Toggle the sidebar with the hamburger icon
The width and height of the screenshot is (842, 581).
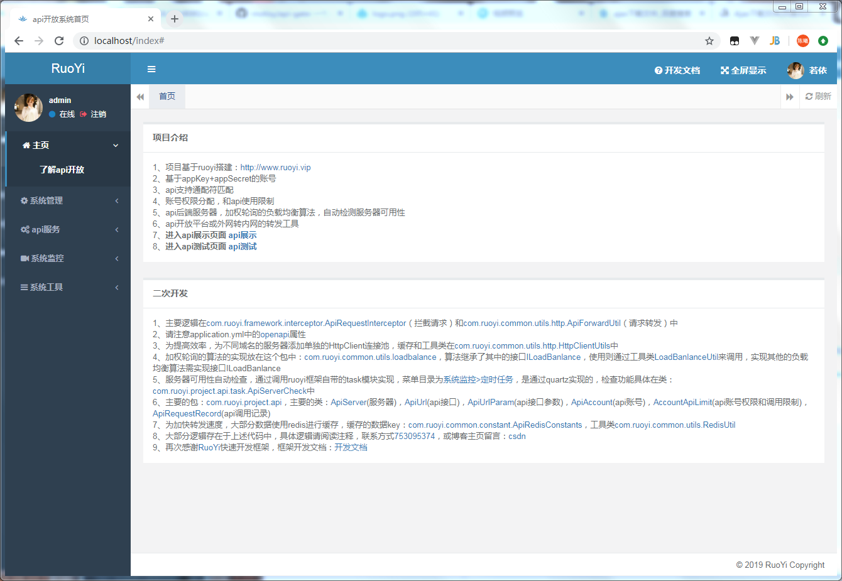coord(151,69)
